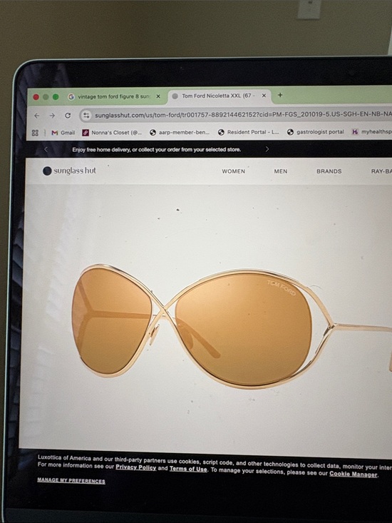Click the green fullscreen window button
Image resolution: width=392 pixels, height=523 pixels.
tap(56, 97)
